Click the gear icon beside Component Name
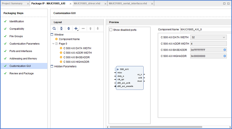The height and width of the screenshot is (129, 232). point(56,39)
